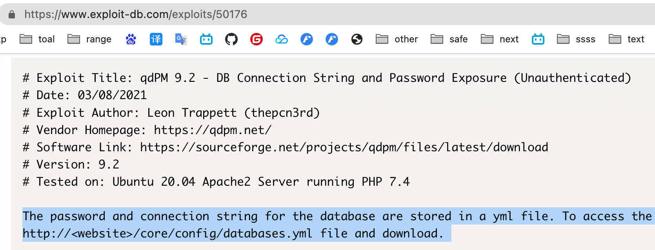This screenshot has width=655, height=250.
Task: Open the Google Translate bookmark icon
Action: [x=181, y=39]
